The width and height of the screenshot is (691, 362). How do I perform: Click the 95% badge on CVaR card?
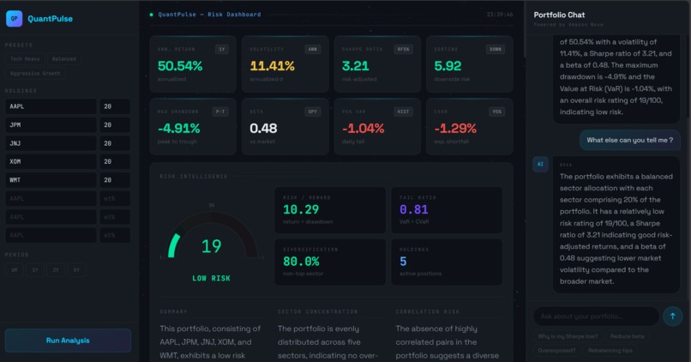click(496, 112)
